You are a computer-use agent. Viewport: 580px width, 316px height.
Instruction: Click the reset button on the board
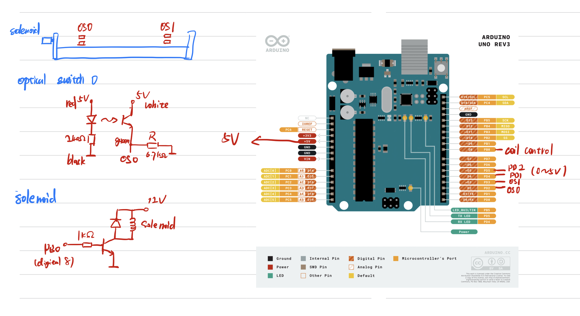click(x=441, y=68)
